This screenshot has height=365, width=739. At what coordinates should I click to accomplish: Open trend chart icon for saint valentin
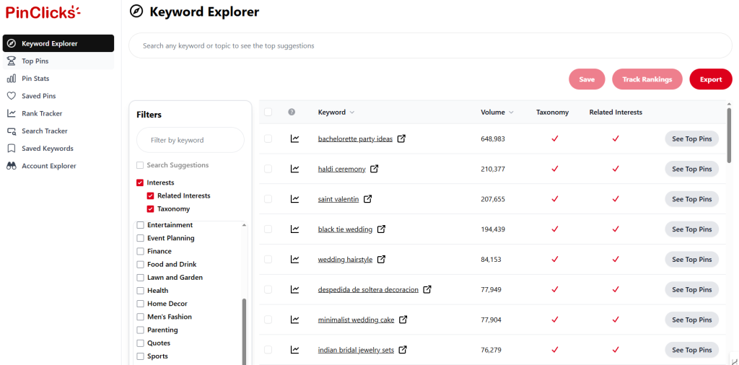294,199
